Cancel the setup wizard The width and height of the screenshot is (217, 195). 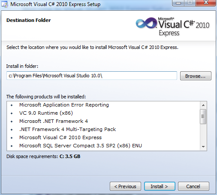(193, 186)
